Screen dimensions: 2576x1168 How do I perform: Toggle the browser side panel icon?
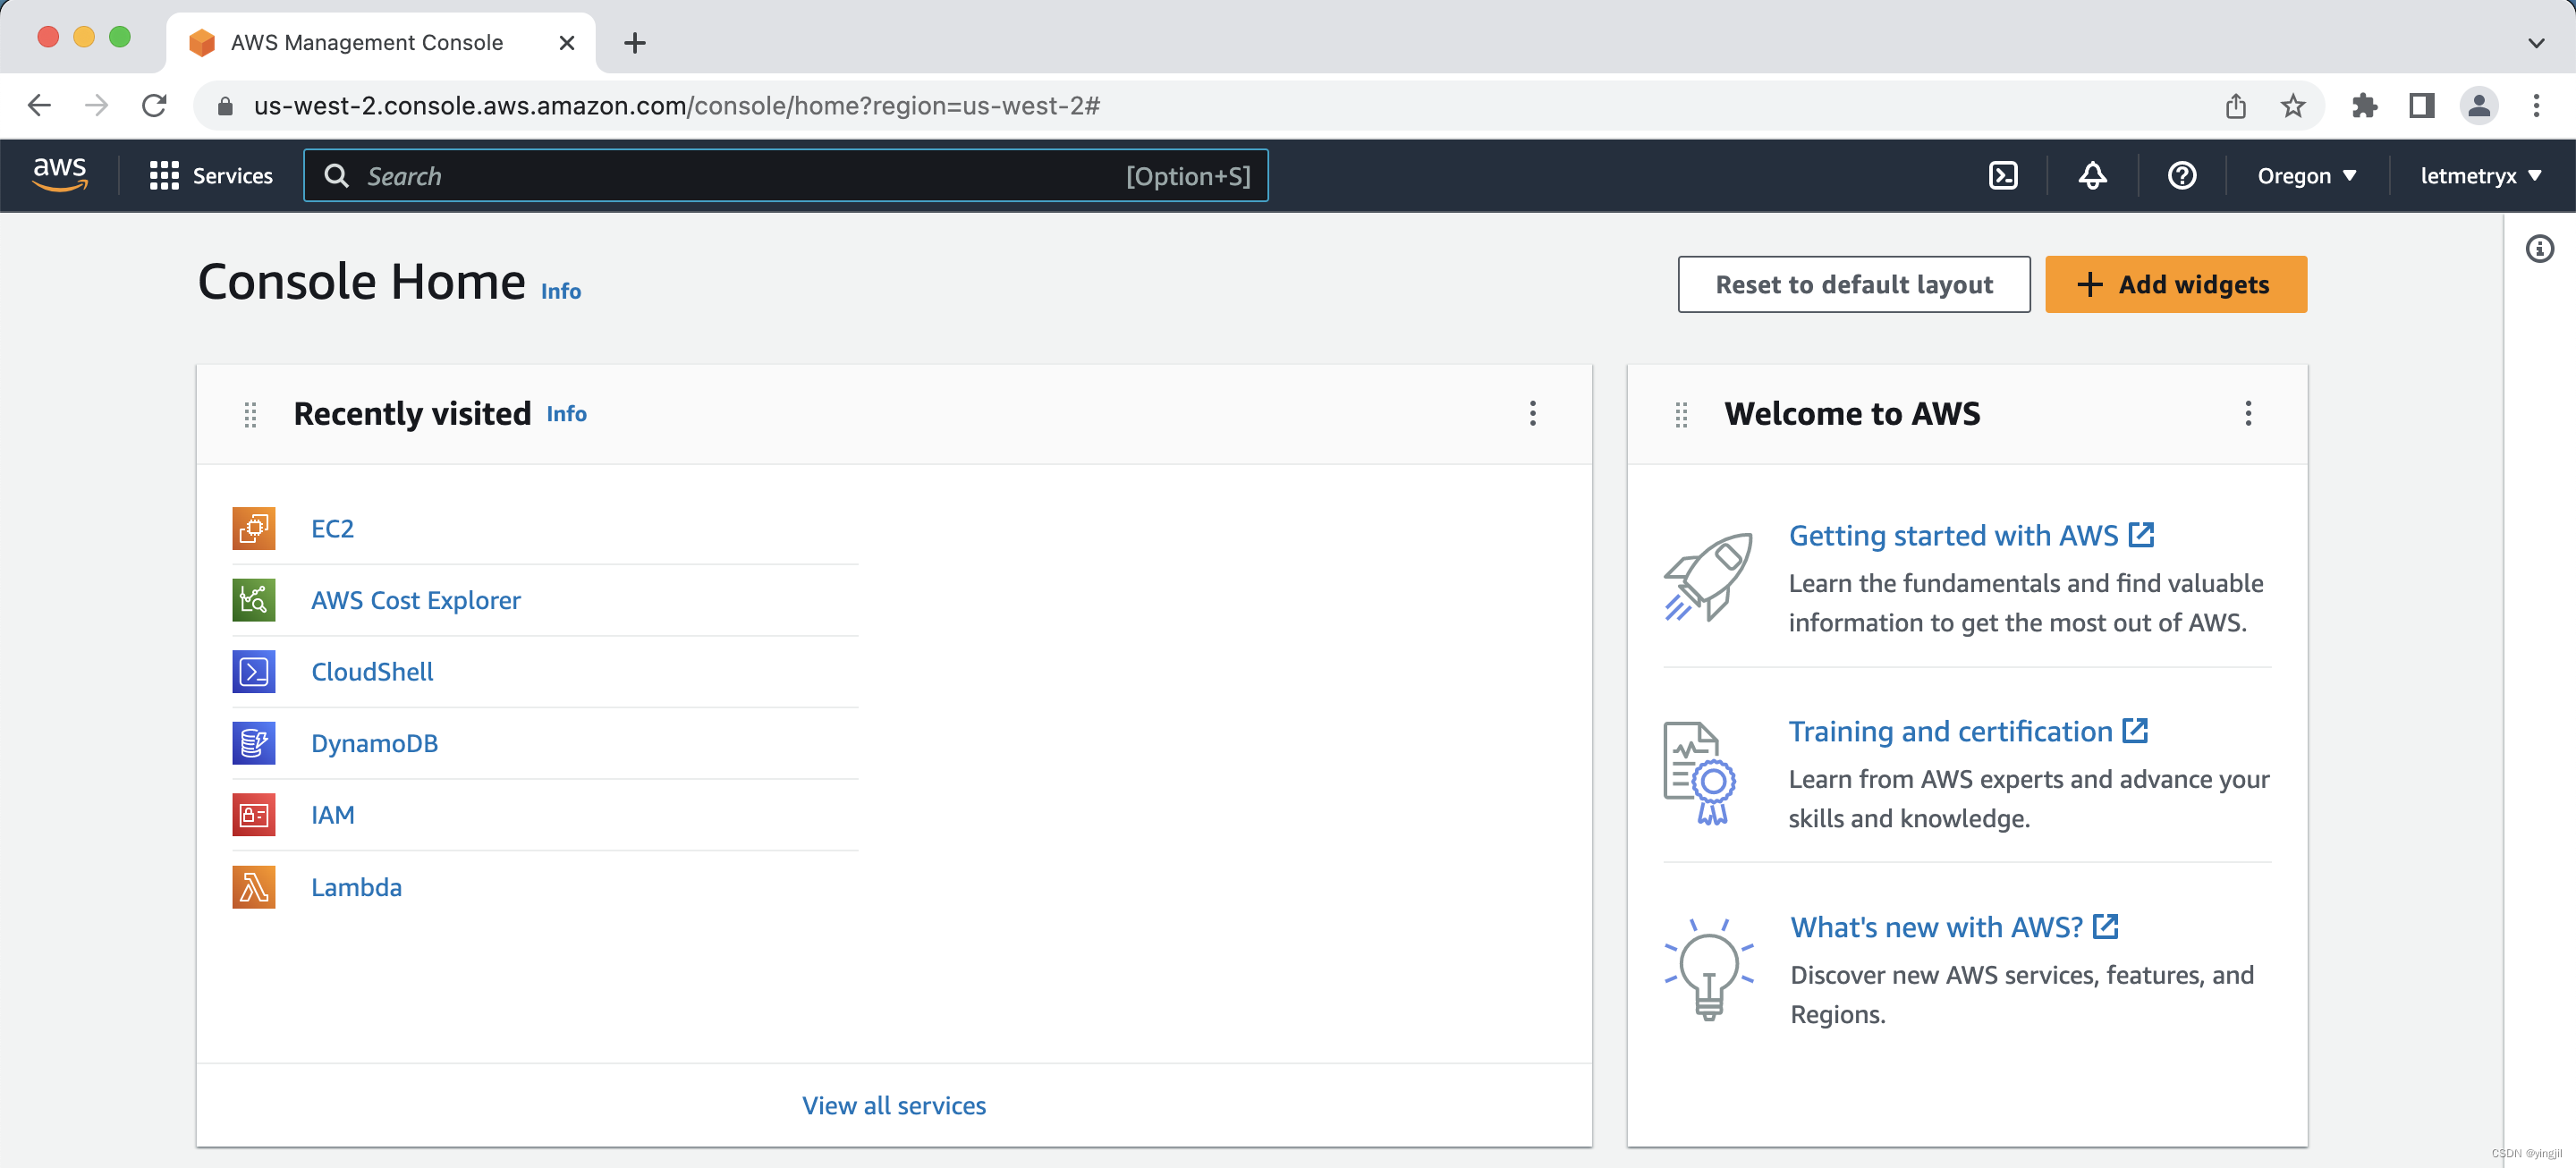pyautogui.click(x=2421, y=105)
